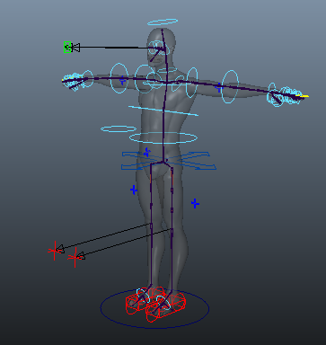Screen dimensions: 326x345
Task: Select the upper red knee pole vector locator
Action: point(55,251)
